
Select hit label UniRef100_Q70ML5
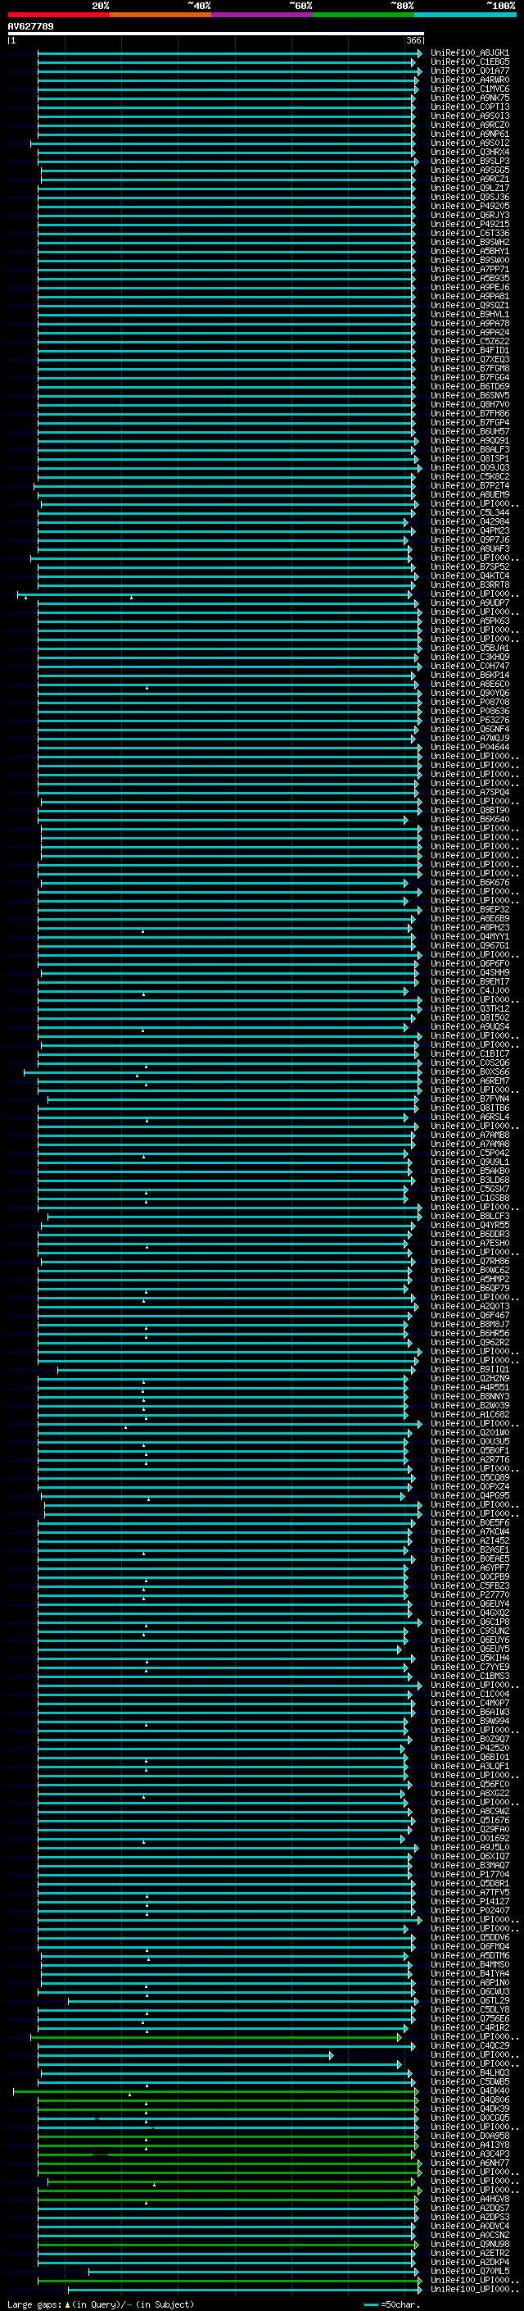470,2272
